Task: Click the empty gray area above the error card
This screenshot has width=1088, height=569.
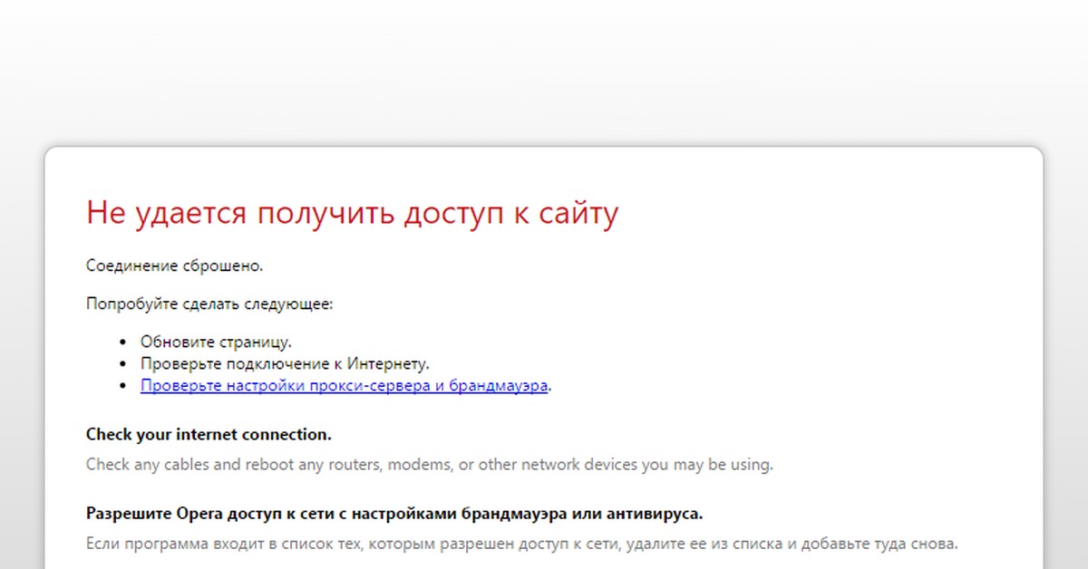Action: pos(544,72)
